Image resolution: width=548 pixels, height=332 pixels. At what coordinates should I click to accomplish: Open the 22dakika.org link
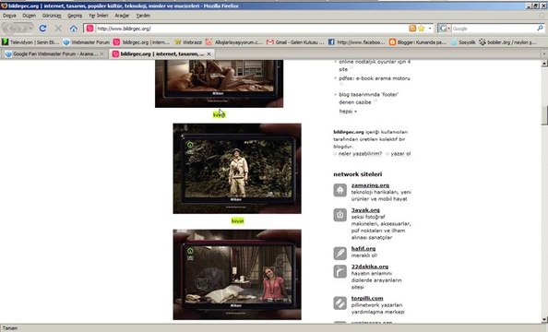pos(370,267)
